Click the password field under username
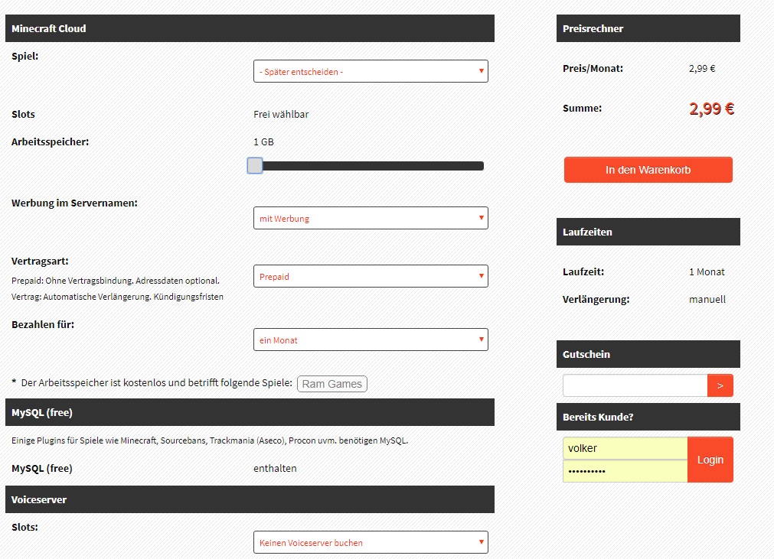The height and width of the screenshot is (559, 774). (x=625, y=471)
